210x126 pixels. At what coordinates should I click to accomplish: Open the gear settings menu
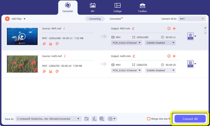[112, 119]
